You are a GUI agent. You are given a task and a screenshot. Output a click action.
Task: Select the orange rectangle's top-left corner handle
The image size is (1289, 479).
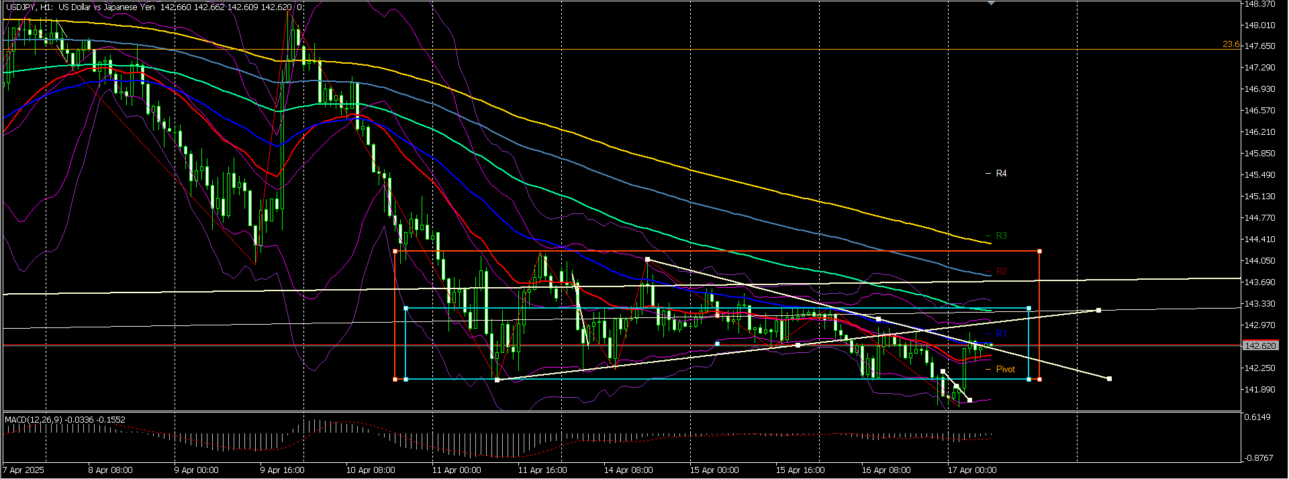tap(395, 252)
